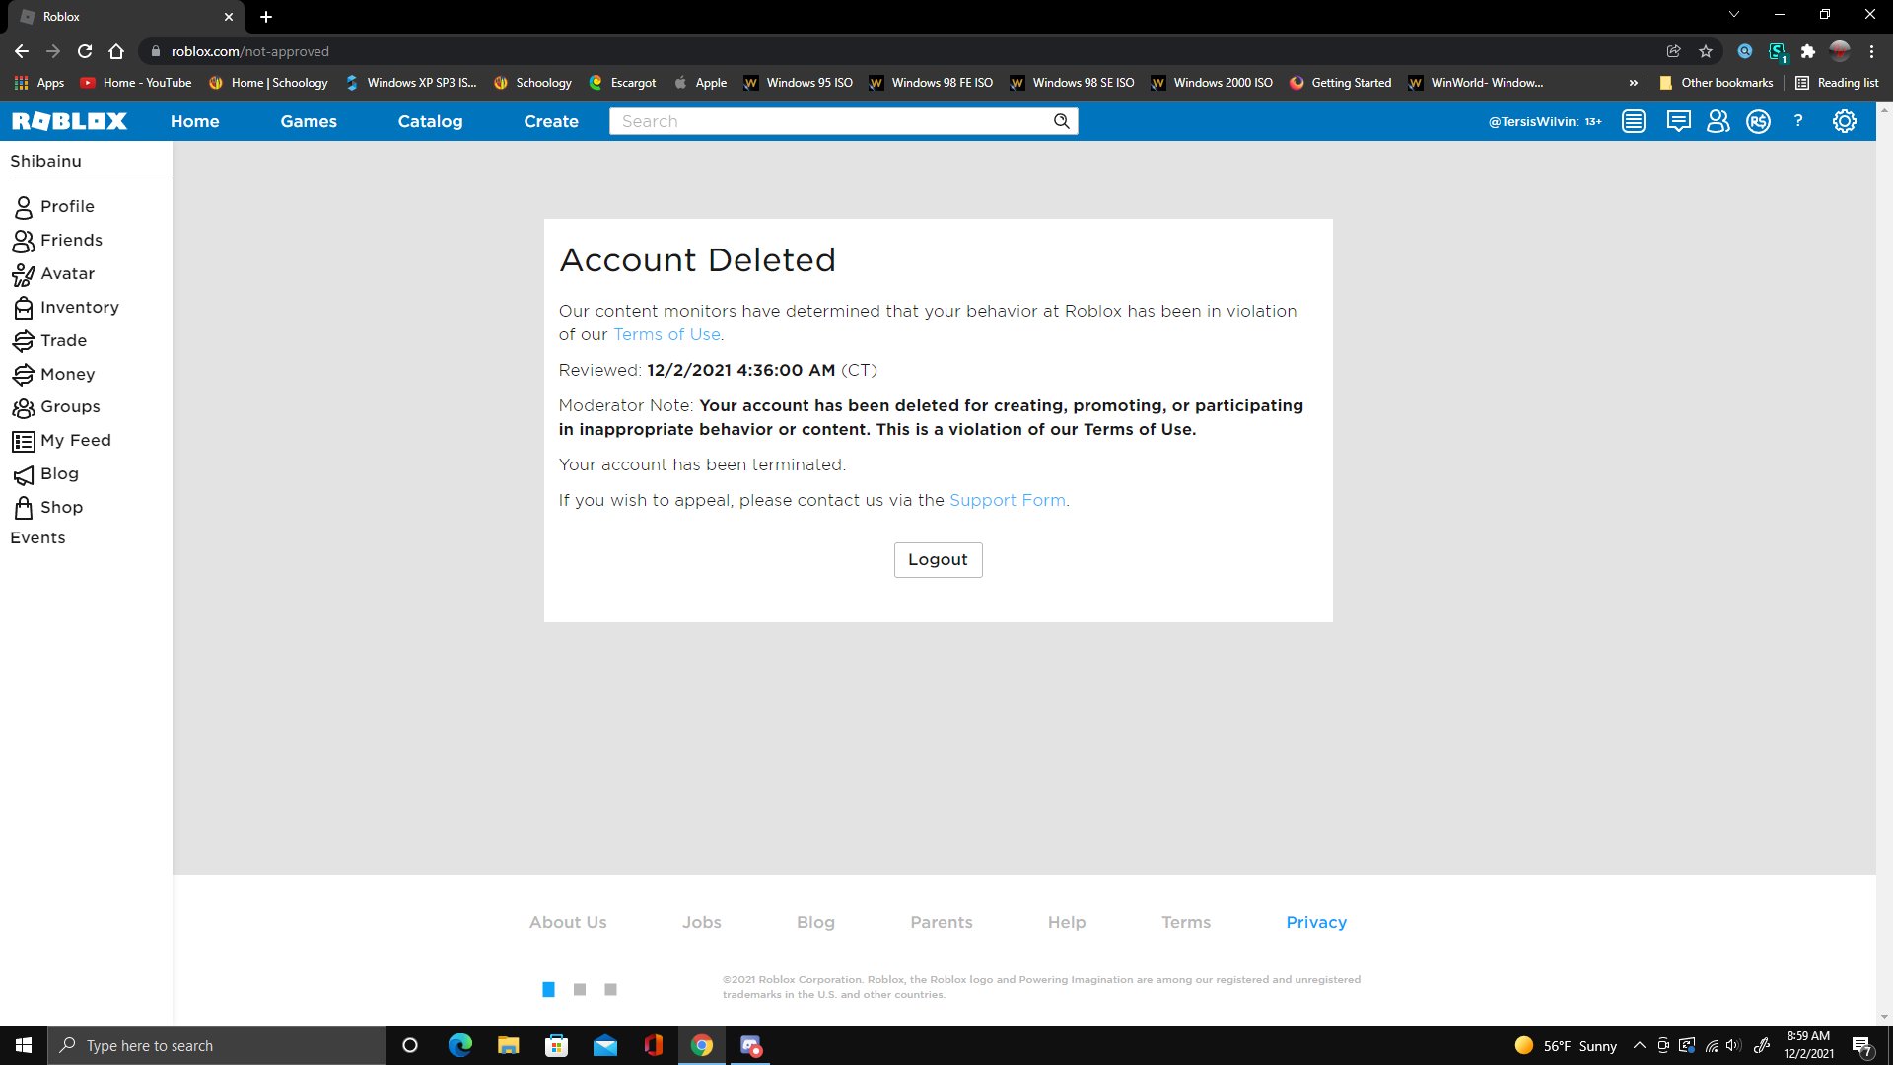Open the Roblox settings gear icon

tap(1844, 121)
